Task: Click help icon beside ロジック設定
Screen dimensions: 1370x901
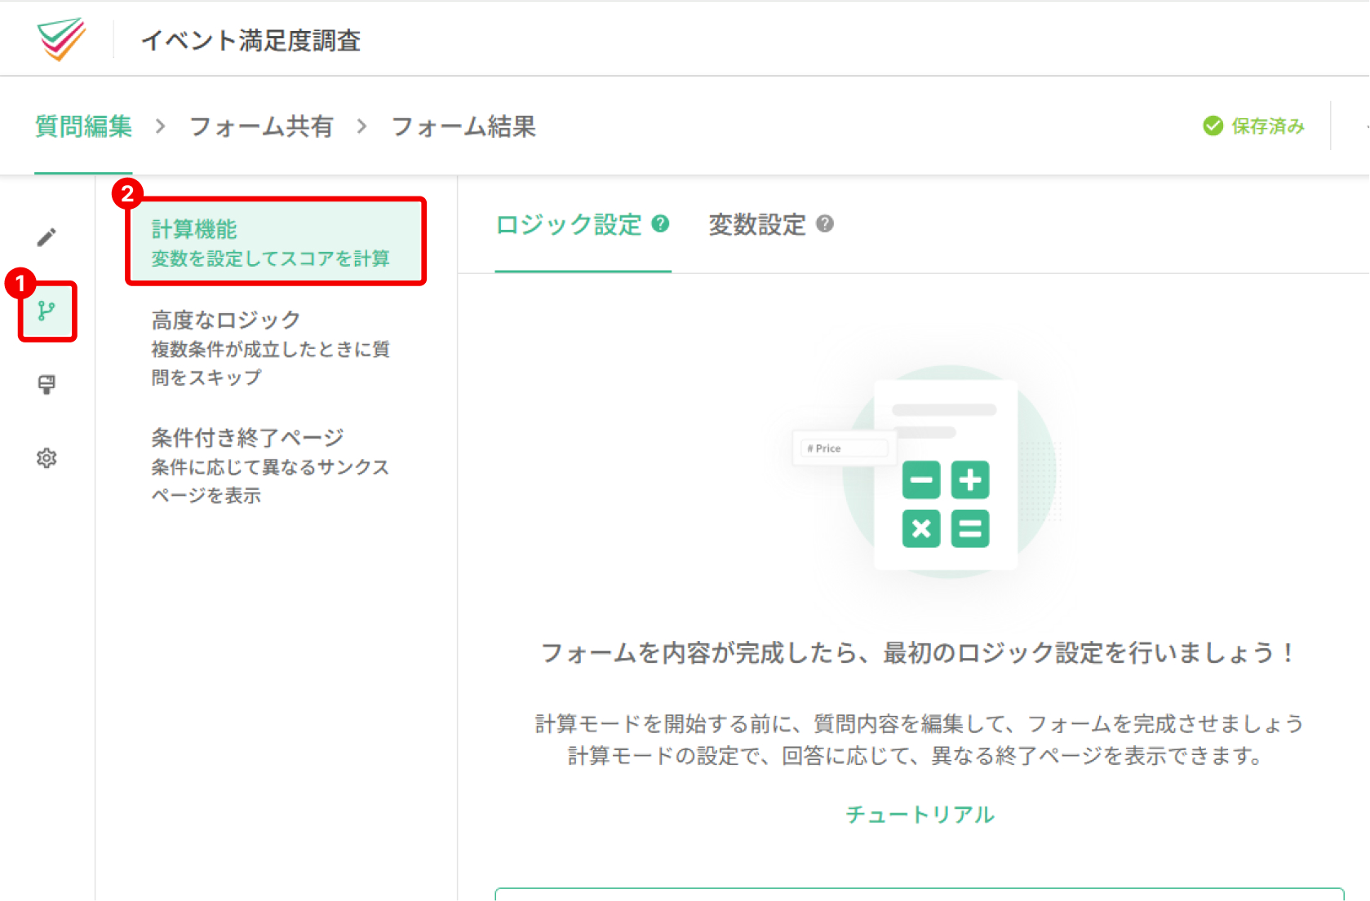Action: (661, 223)
